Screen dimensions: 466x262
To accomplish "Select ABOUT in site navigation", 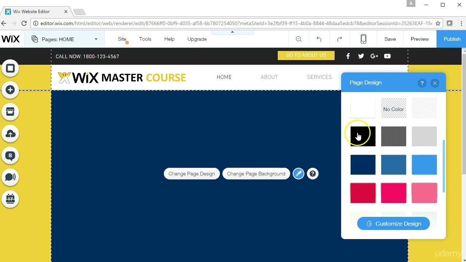I will click(269, 77).
